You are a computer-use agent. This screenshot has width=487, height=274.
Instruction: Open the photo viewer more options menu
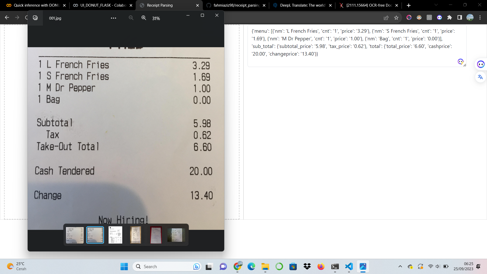point(113,18)
